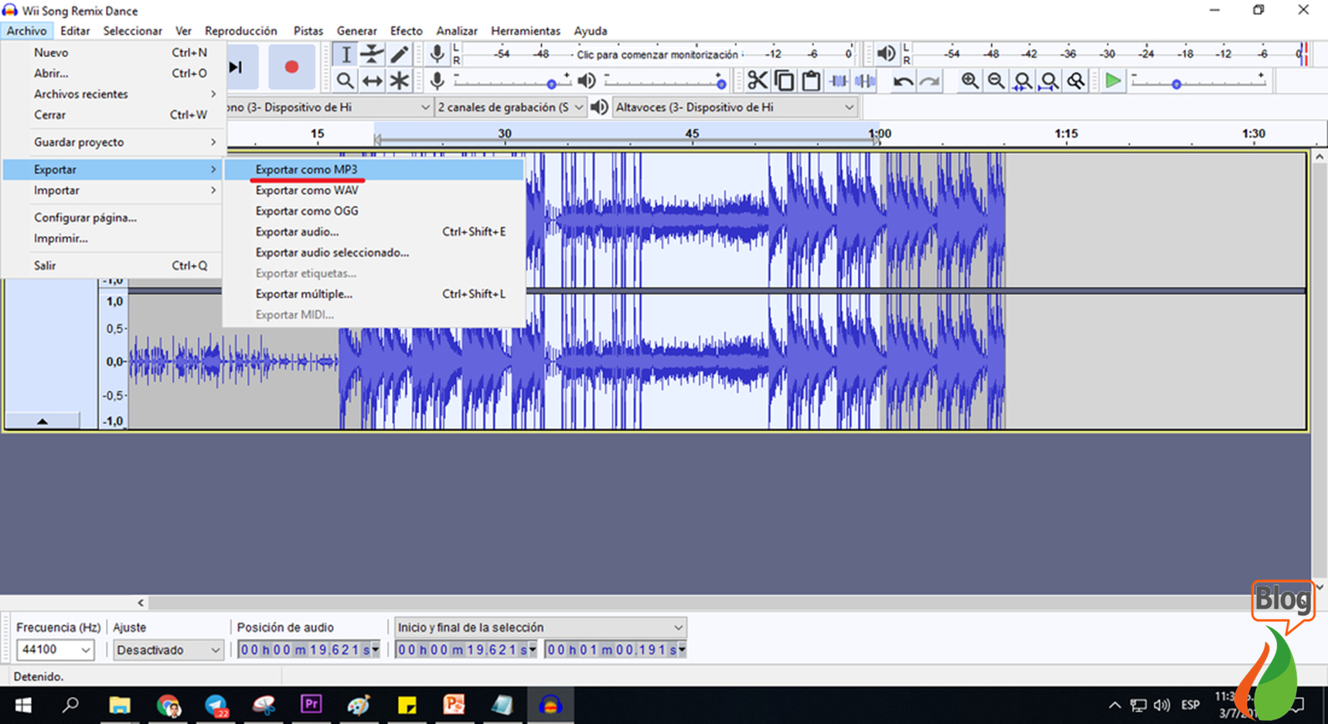Choose Exportar como OGG
The image size is (1328, 724).
(374, 211)
